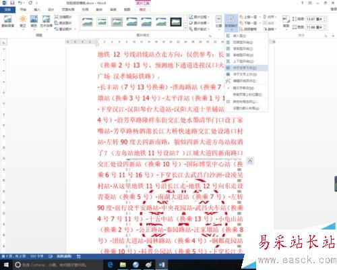Open the Corrections (更正) sun icon
The width and height of the screenshot is (337, 270).
point(23,22)
